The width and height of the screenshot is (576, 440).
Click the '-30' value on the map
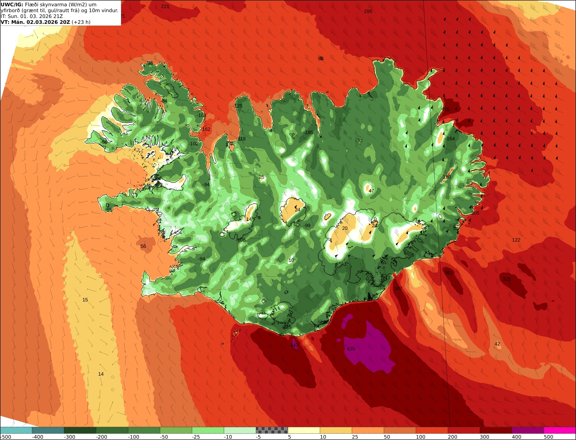(359, 140)
